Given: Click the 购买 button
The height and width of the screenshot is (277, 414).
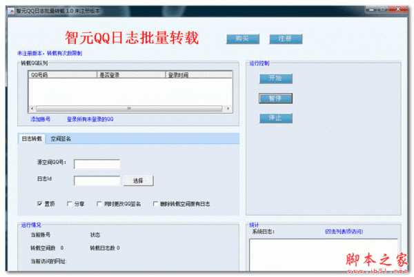Looking at the screenshot, I should point(243,39).
